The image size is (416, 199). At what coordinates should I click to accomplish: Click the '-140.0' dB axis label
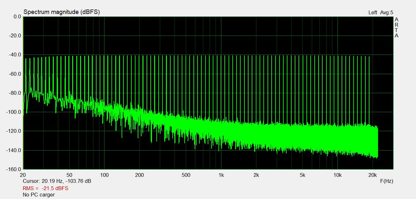(x=14, y=150)
